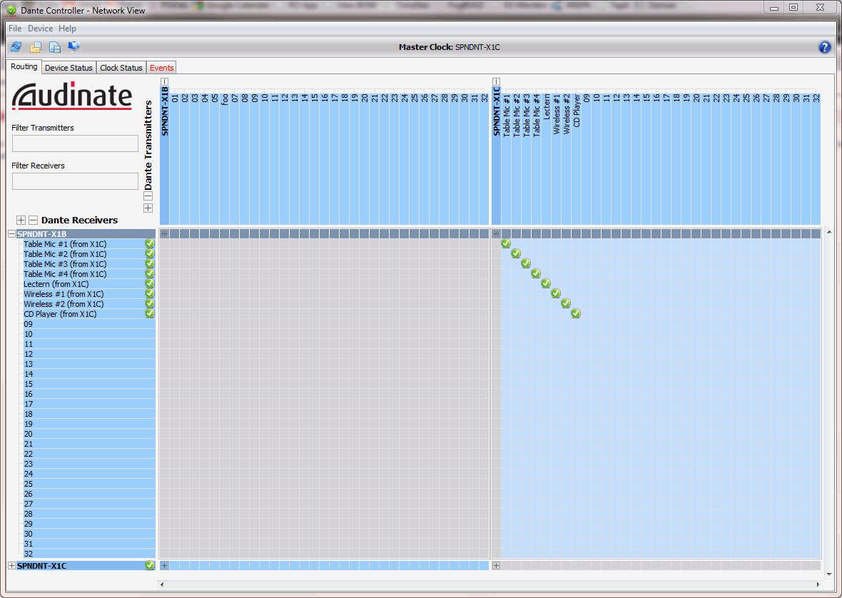Collapse the SPNDNT-X1B receiver list

tap(10, 233)
